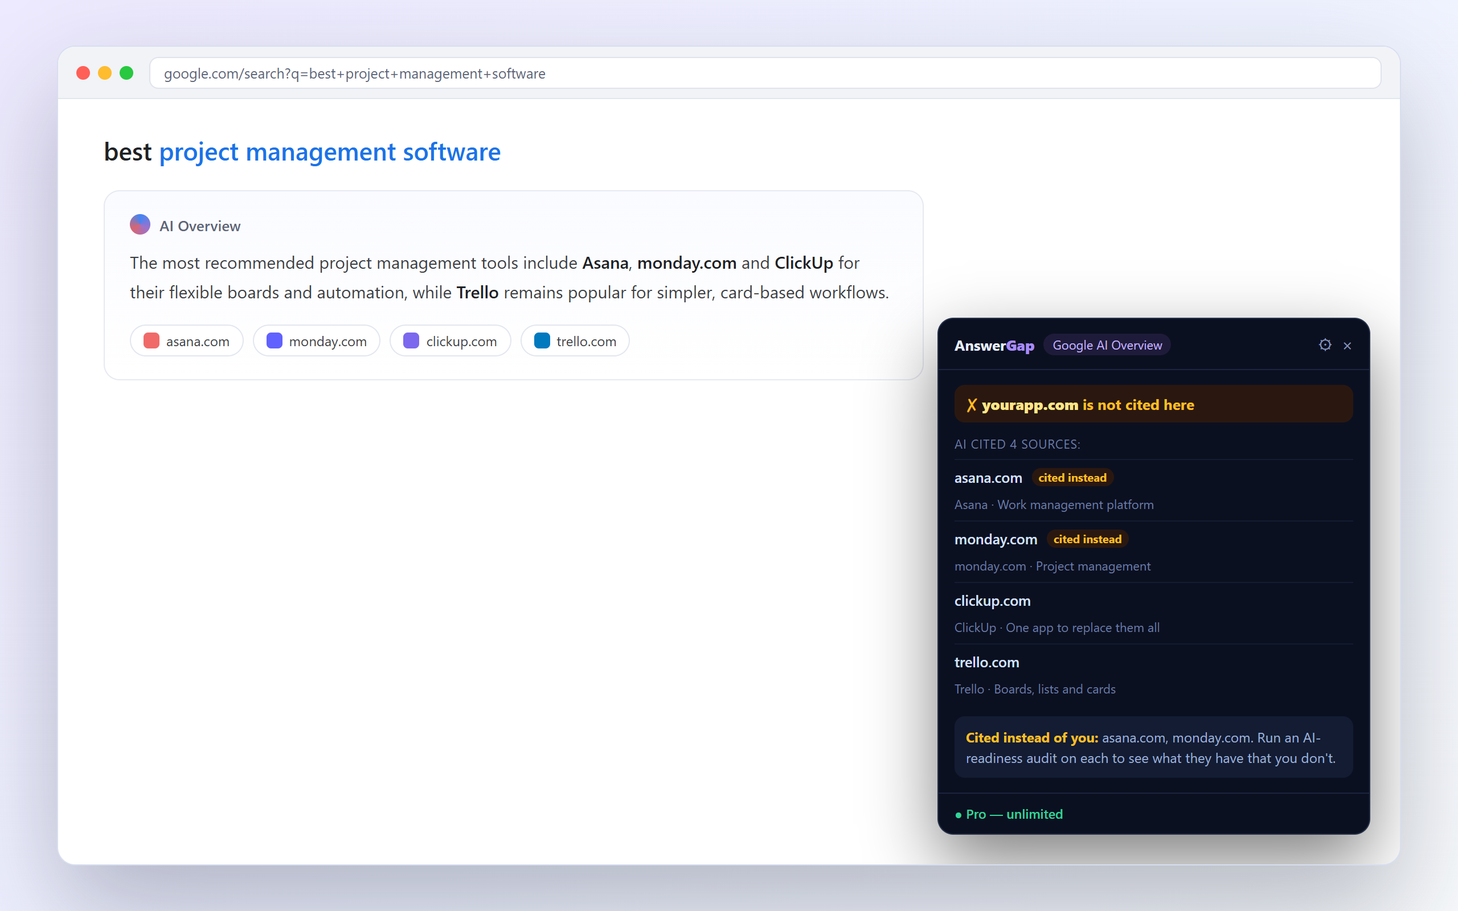Click 'AI CITED 4 SOURCES:' heading

[1017, 444]
